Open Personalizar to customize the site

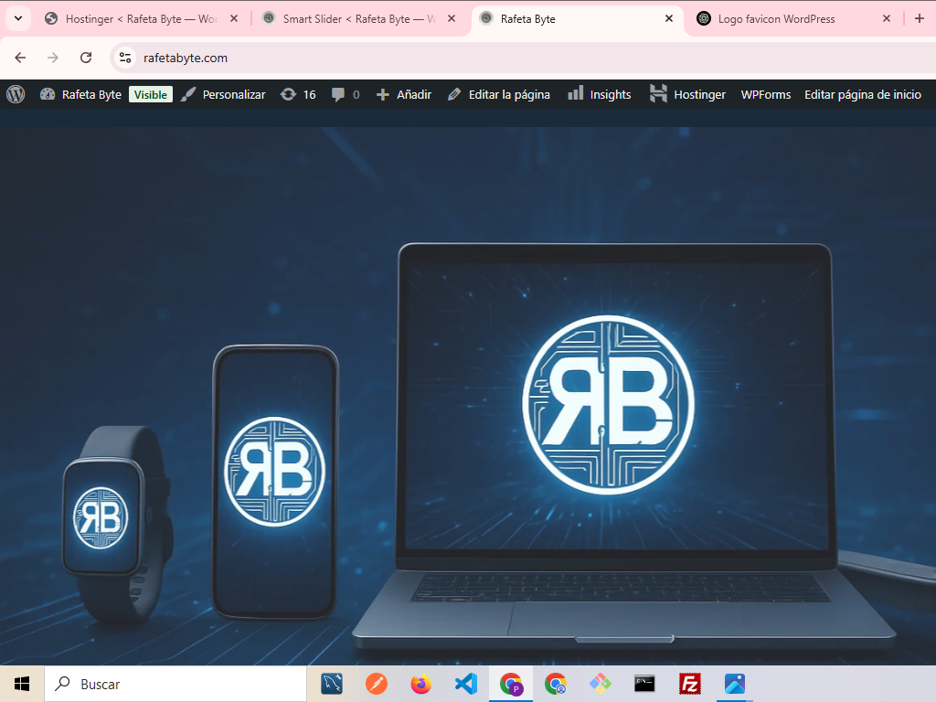(223, 94)
